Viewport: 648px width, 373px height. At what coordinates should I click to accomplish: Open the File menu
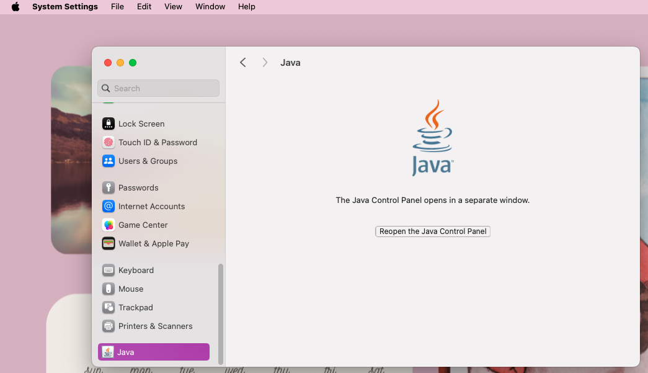(117, 7)
